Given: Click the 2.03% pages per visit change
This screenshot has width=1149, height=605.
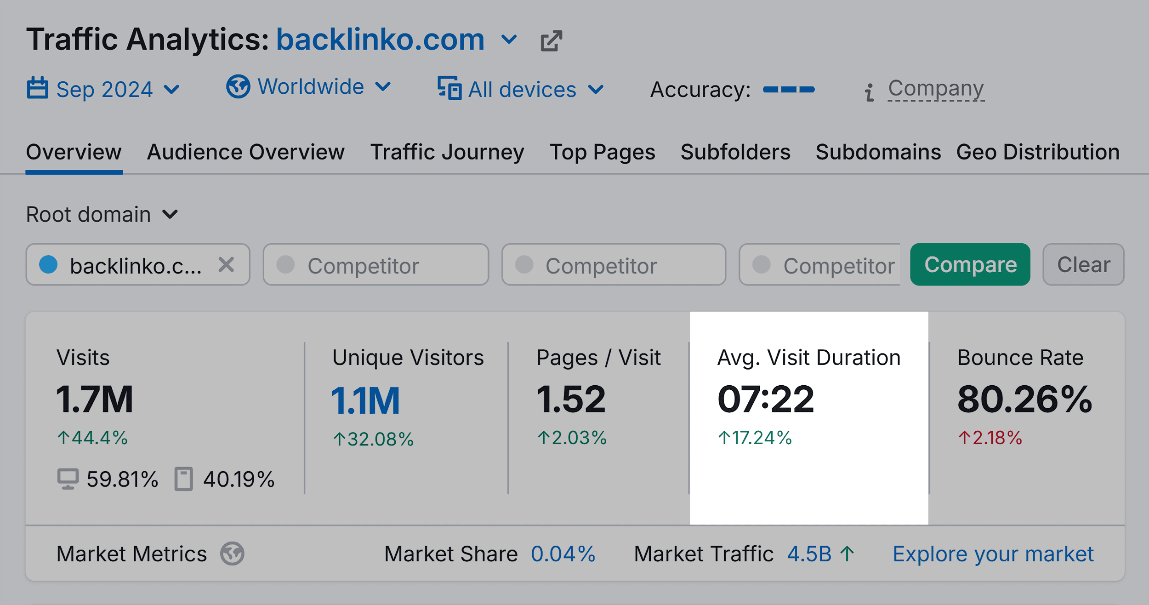Looking at the screenshot, I should click(572, 438).
